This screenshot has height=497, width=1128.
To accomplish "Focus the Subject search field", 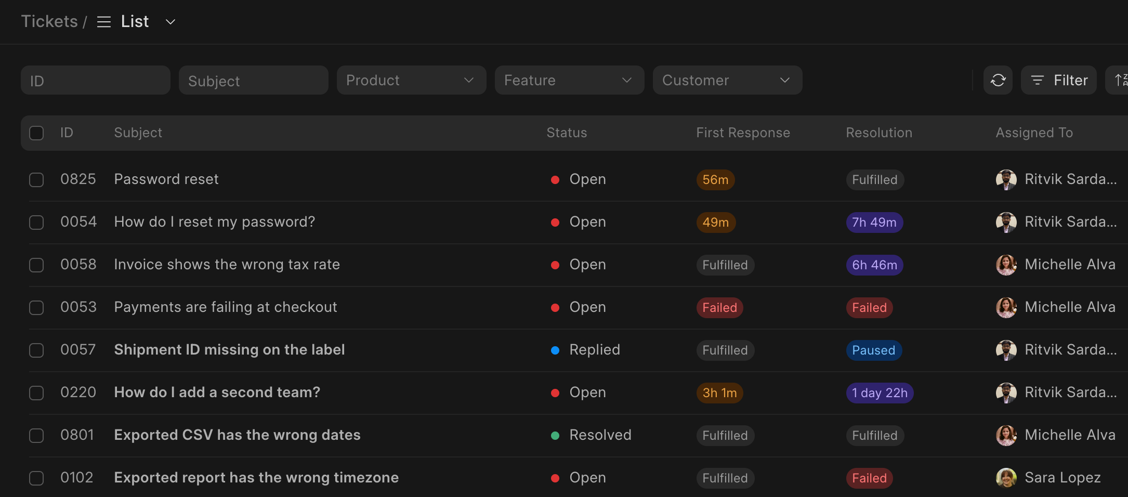I will tap(254, 80).
